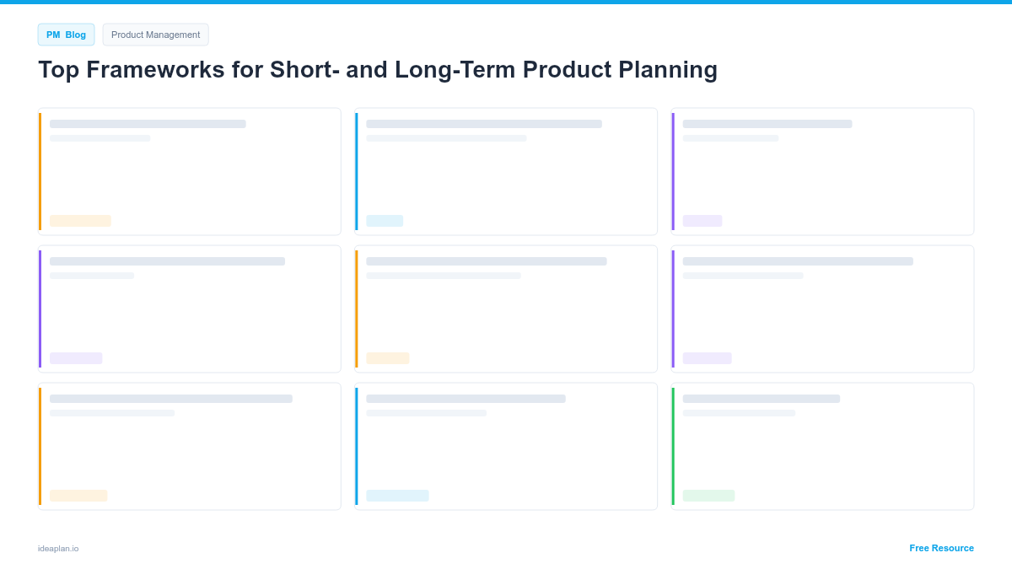This screenshot has height=569, width=1012.
Task: Click purple tag pill in top-row last card
Action: coord(702,221)
